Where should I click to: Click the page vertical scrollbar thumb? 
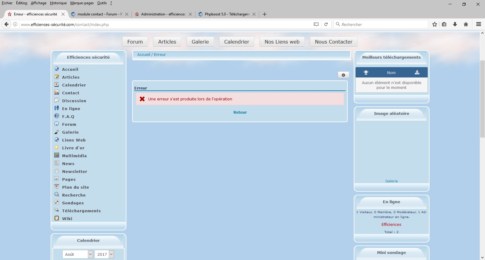pyautogui.click(x=482, y=99)
